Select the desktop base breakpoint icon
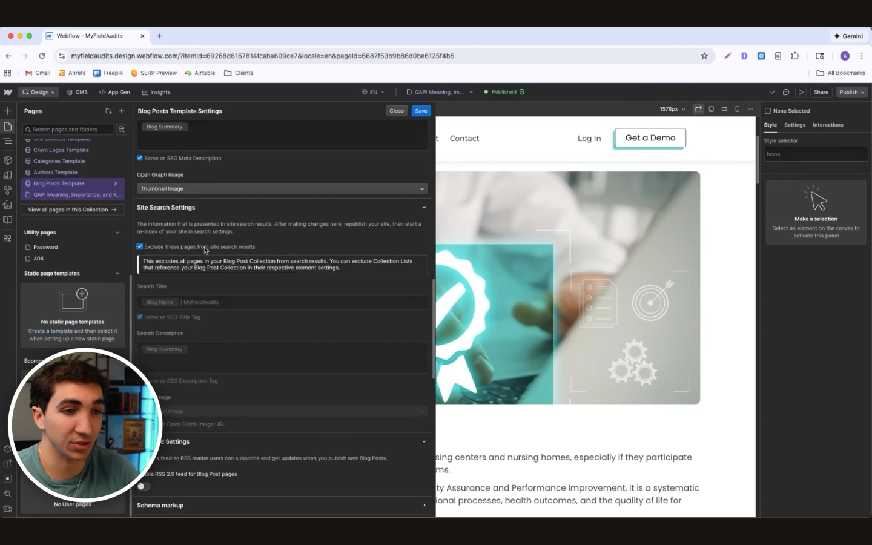 pyautogui.click(x=698, y=109)
